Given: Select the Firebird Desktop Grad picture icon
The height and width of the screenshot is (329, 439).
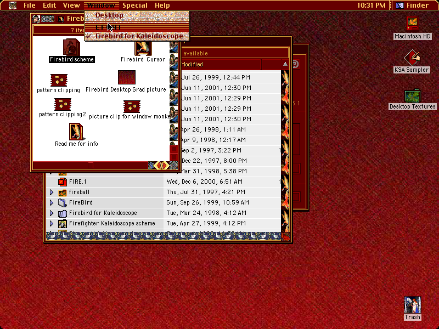Looking at the screenshot, I should [x=127, y=77].
